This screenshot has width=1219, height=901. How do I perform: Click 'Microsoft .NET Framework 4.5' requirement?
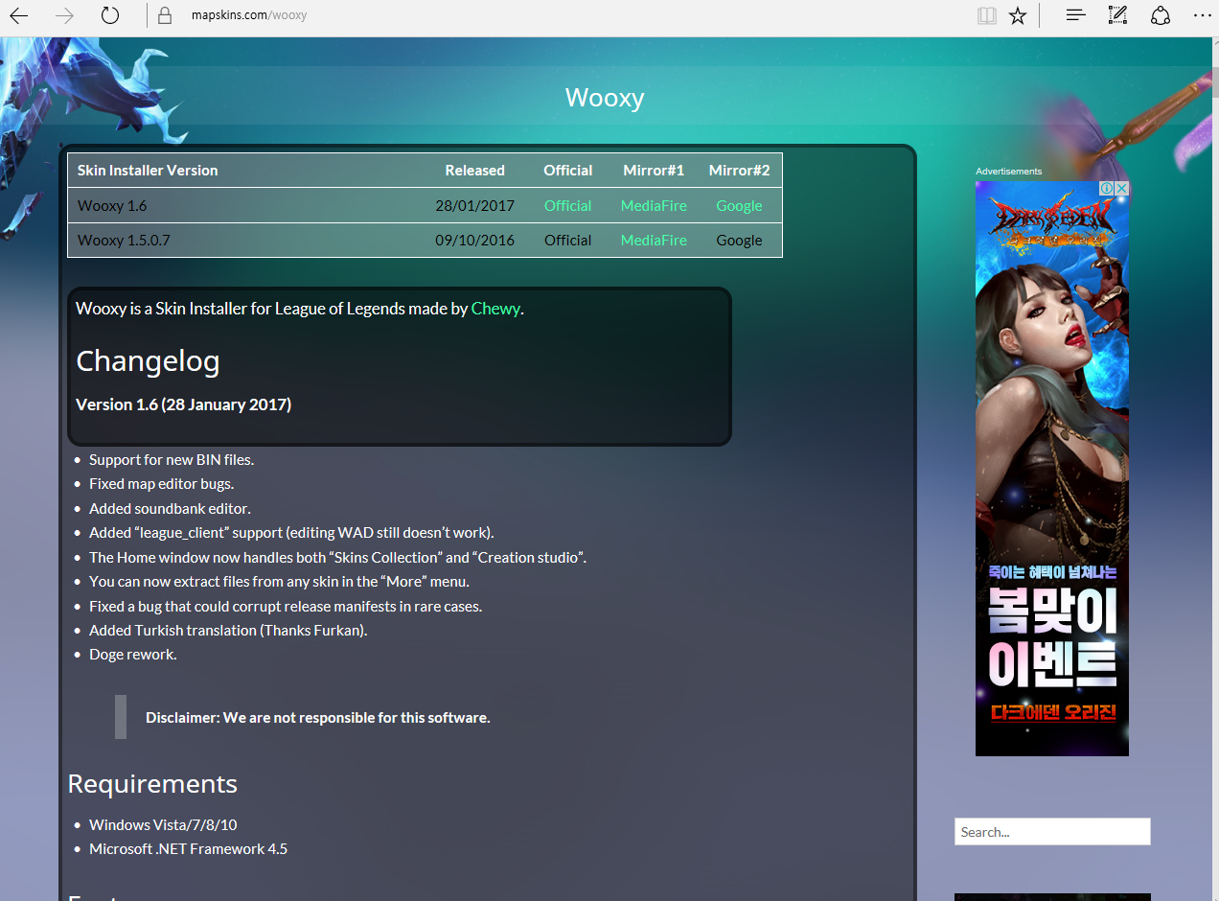[x=188, y=848]
